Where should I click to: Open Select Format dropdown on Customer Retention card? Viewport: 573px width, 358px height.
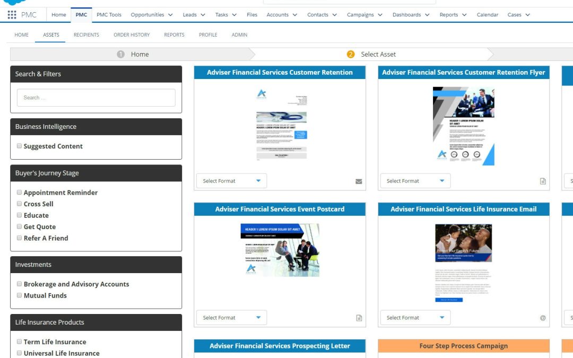click(231, 181)
